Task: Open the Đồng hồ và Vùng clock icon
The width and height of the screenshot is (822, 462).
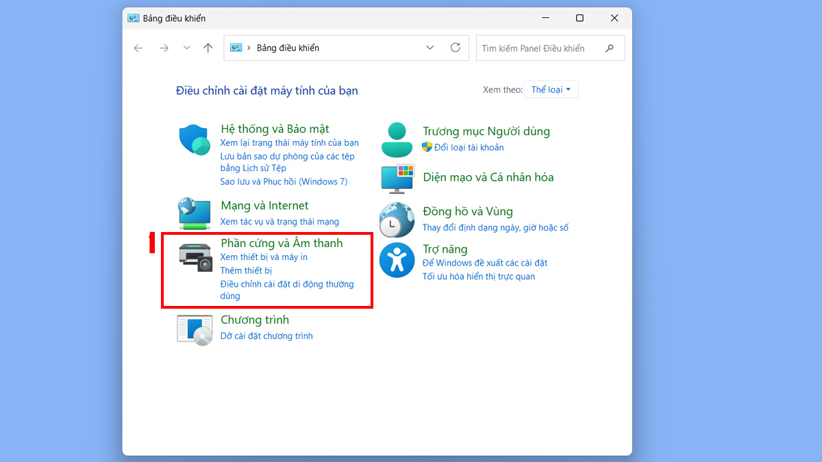Action: pos(397,220)
